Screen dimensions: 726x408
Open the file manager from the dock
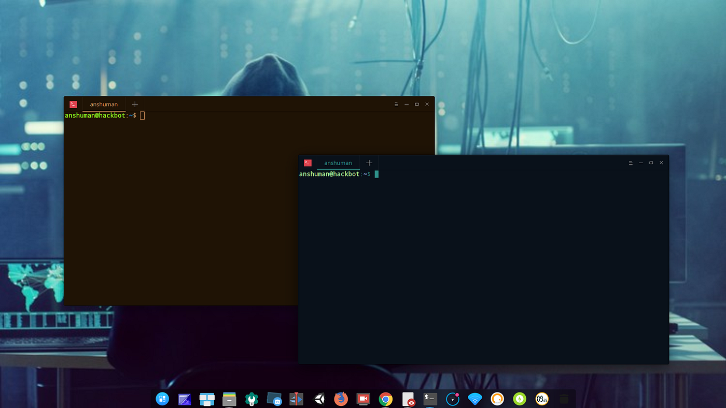click(207, 399)
